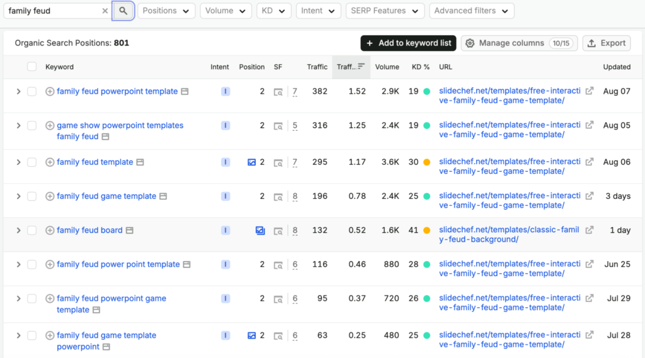Check the family feud powerpoint template row

pos(31,91)
